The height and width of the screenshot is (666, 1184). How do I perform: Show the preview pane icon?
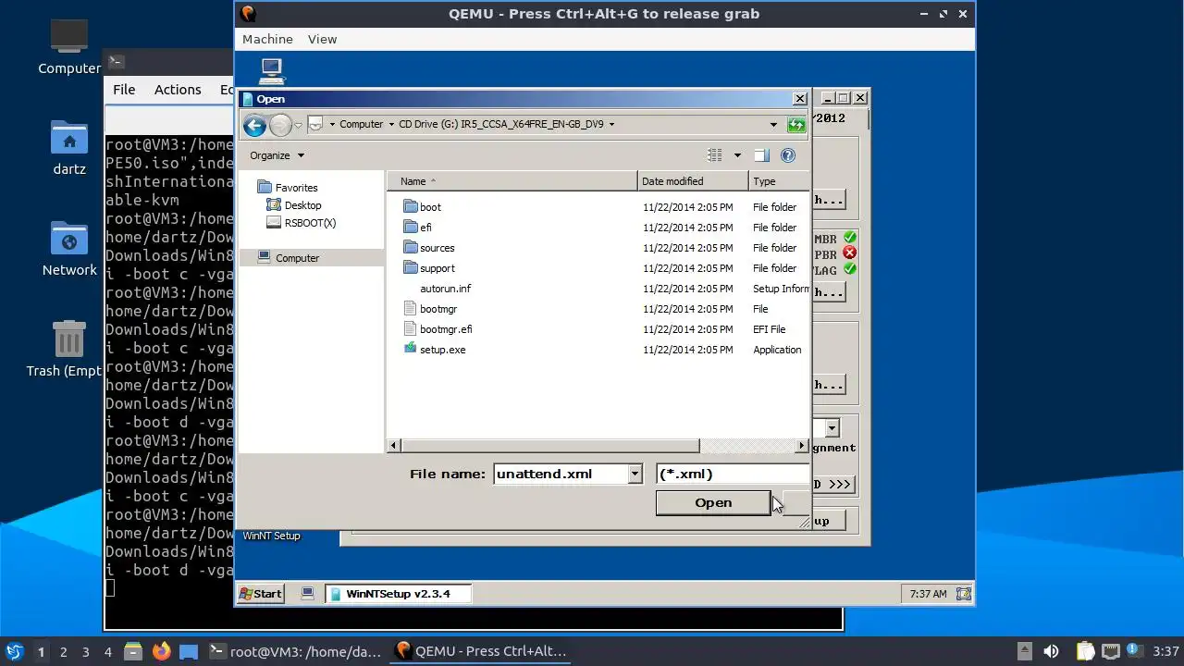pos(761,155)
